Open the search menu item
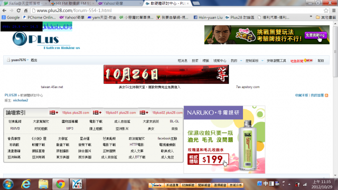The image size is (338, 190). click(195, 61)
